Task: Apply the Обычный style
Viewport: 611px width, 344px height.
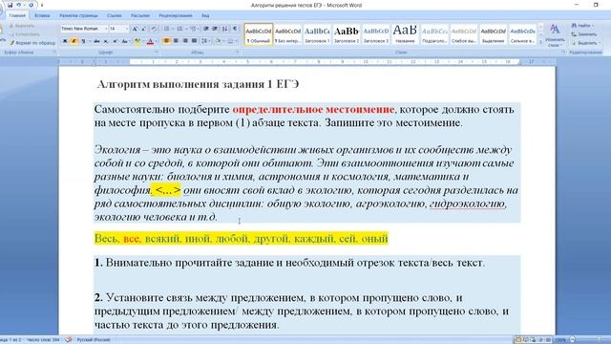Action: (x=259, y=34)
